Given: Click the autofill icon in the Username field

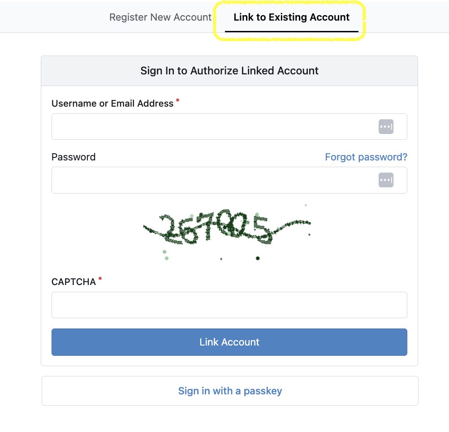Looking at the screenshot, I should (x=386, y=127).
